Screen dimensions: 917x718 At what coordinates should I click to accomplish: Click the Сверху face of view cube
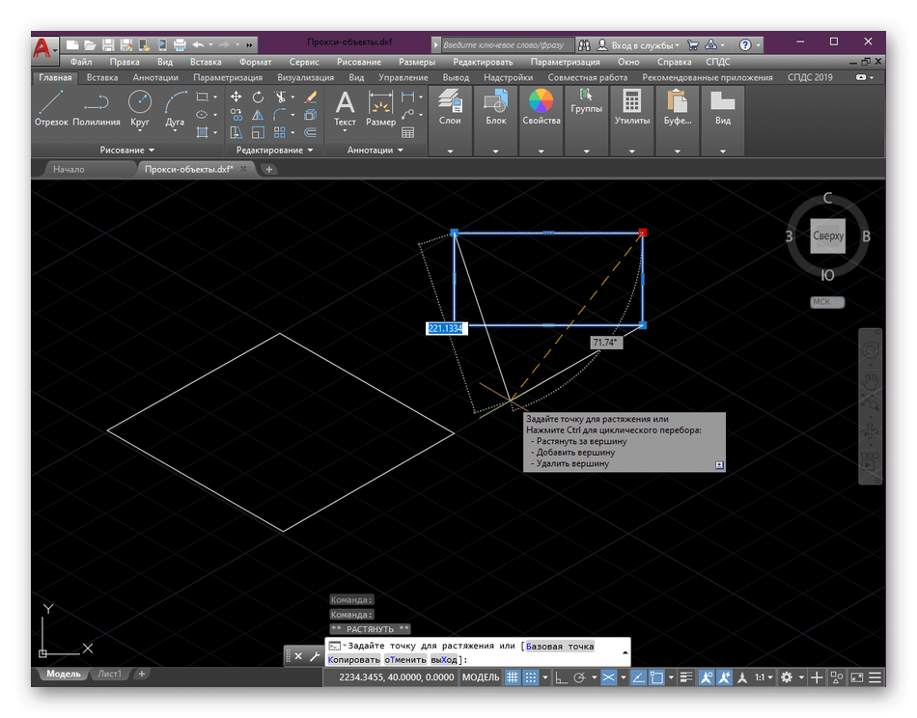pyautogui.click(x=827, y=236)
